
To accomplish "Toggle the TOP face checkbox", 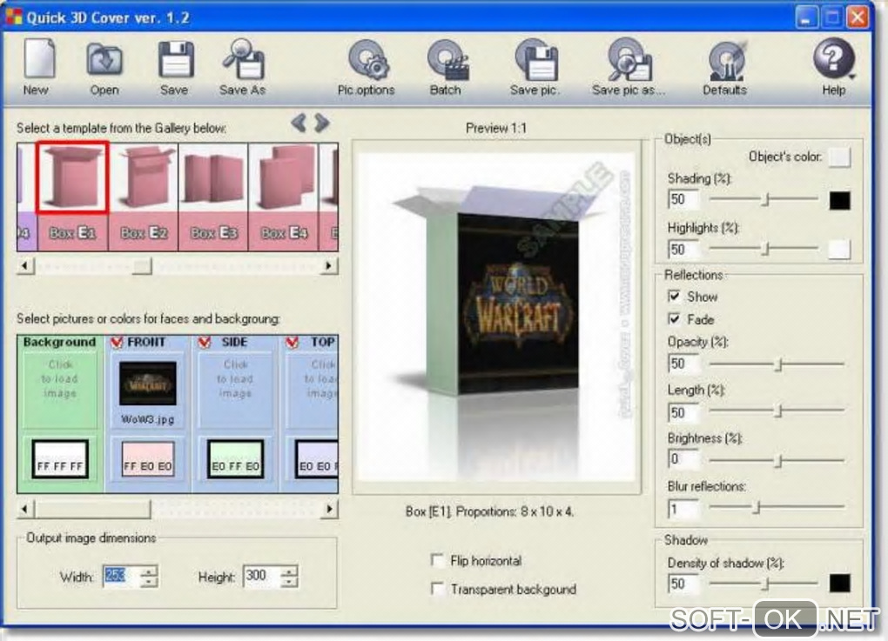I will [293, 343].
